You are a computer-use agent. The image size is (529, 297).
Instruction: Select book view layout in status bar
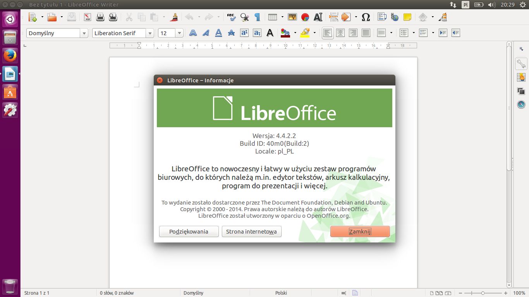coord(447,293)
